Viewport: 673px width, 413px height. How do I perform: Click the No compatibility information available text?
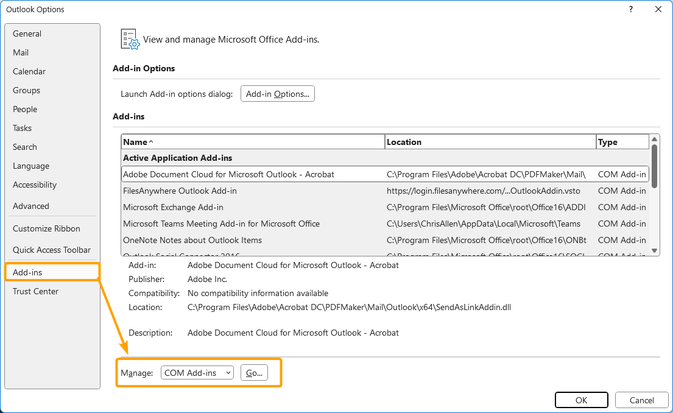coord(258,293)
